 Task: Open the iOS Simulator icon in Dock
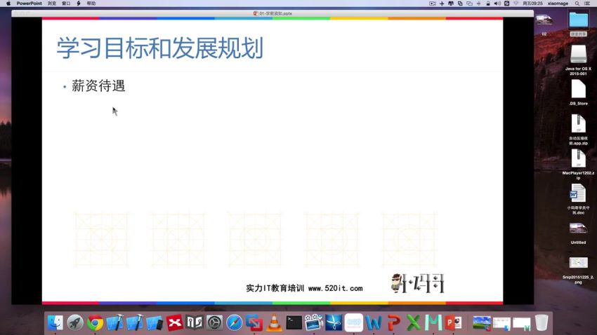click(x=155, y=323)
